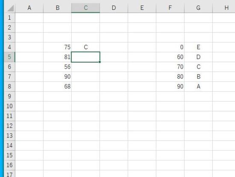Select column C header
The width and height of the screenshot is (235, 177).
coord(85,8)
